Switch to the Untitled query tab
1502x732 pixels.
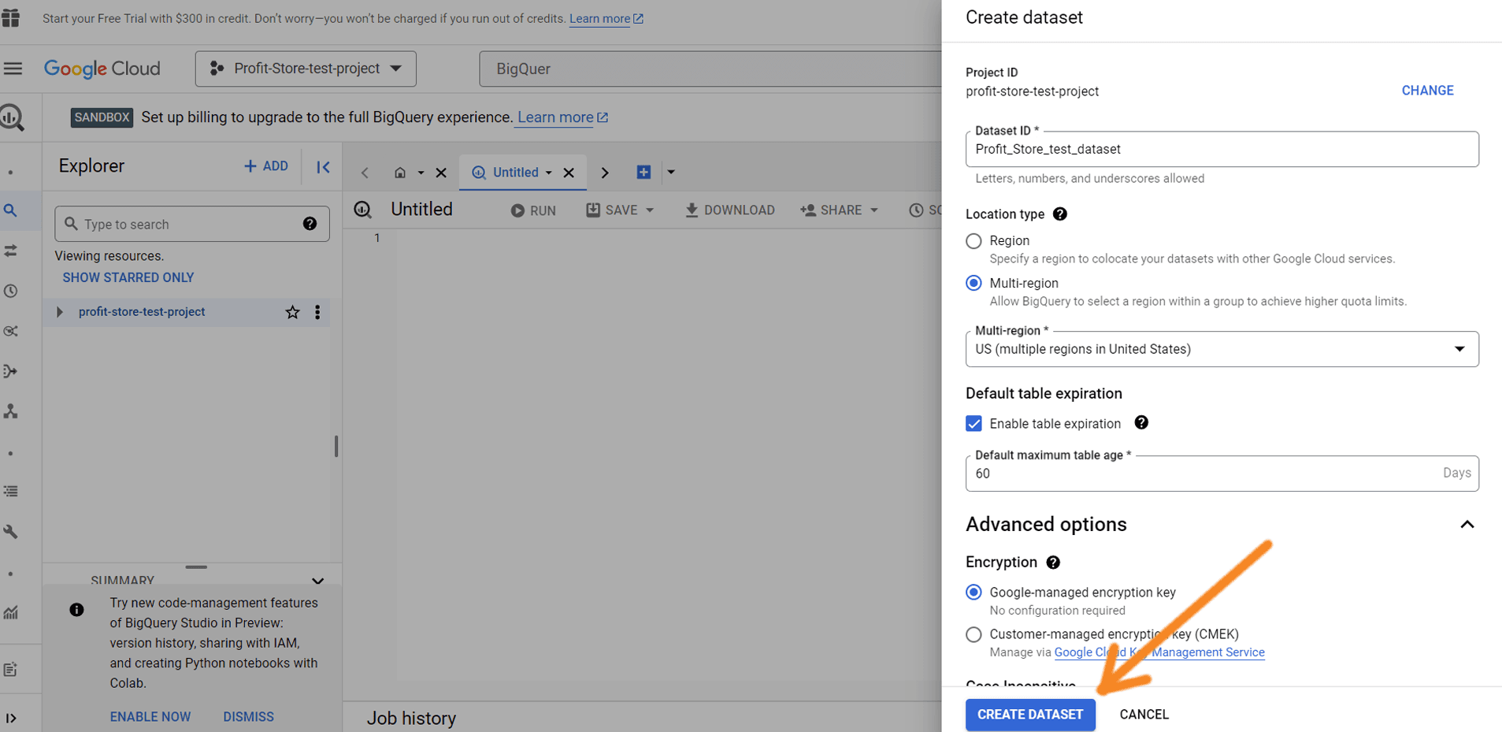(515, 173)
